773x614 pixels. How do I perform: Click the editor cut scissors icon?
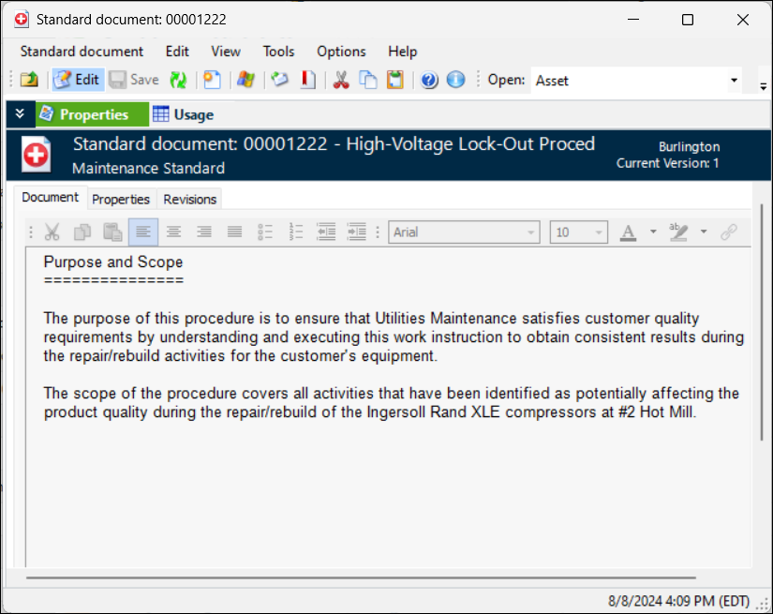52,232
